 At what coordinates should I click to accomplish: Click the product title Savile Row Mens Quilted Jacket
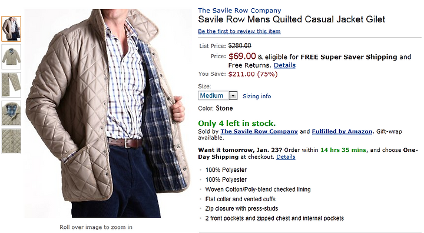[x=291, y=19]
